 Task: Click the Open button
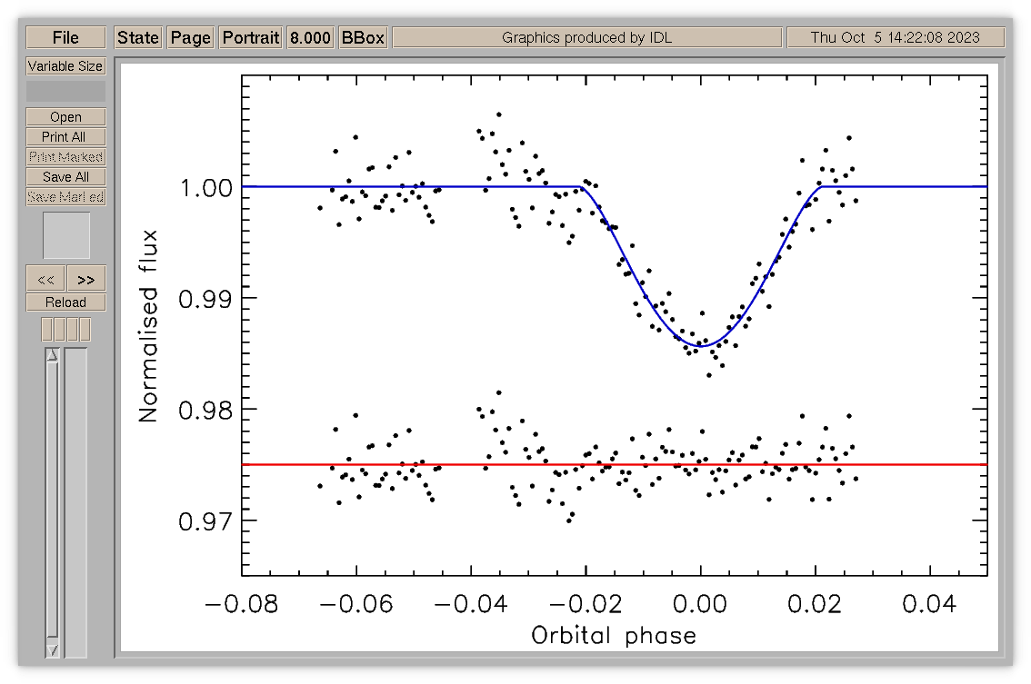(x=65, y=117)
